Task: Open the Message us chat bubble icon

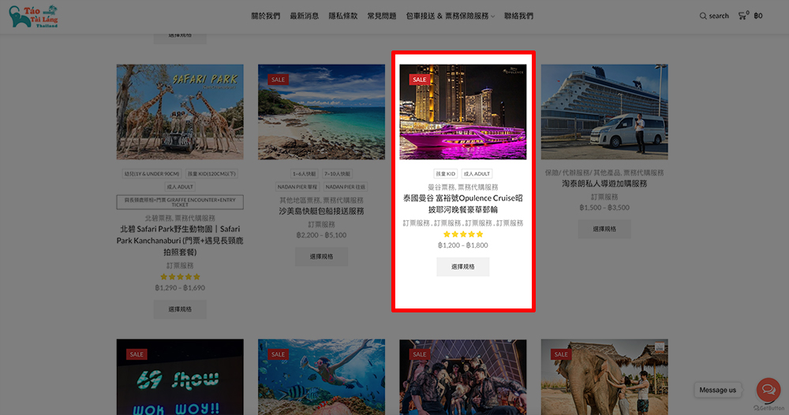Action: 768,389
